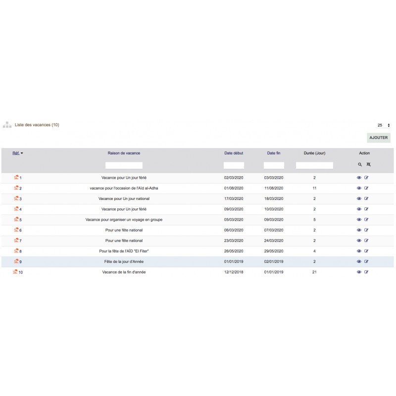Click the edit icon for "Fête de la jour d'Année"
Screen dimensions: 396x396
coord(367,261)
